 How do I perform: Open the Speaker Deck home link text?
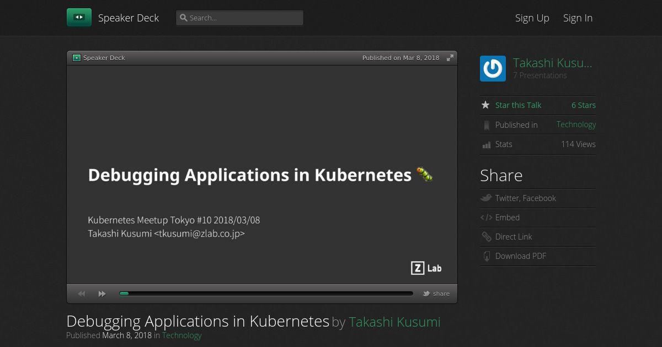129,18
